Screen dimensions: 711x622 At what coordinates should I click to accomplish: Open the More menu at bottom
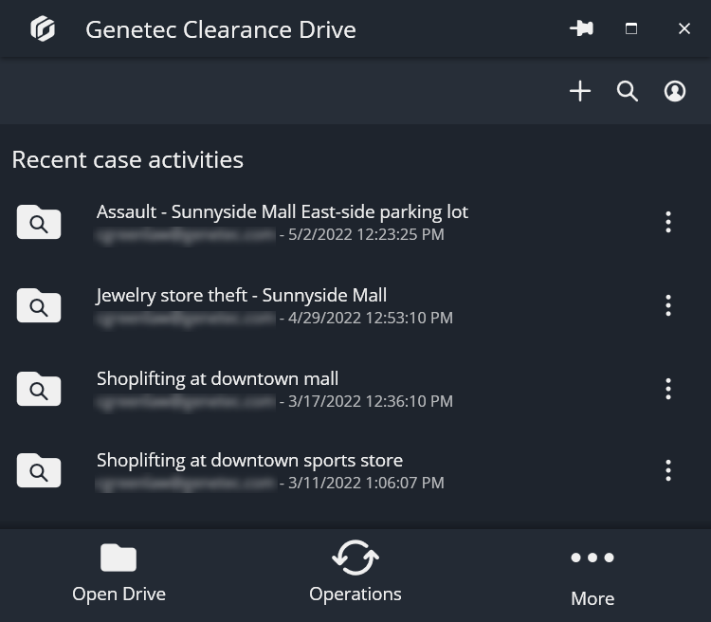tap(592, 578)
